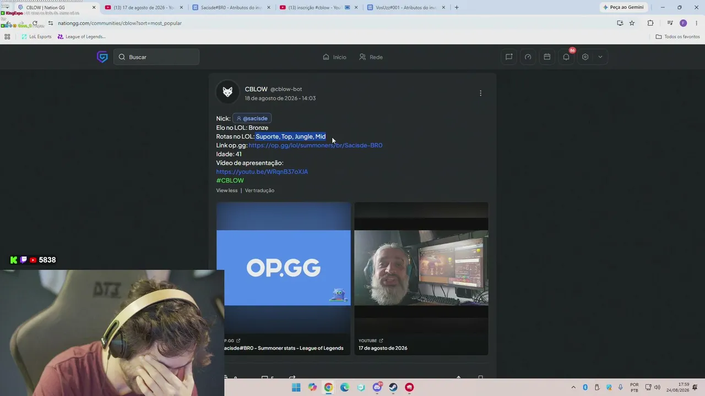Image resolution: width=705 pixels, height=396 pixels.
Task: Click the Nation GG logo icon
Action: point(102,57)
